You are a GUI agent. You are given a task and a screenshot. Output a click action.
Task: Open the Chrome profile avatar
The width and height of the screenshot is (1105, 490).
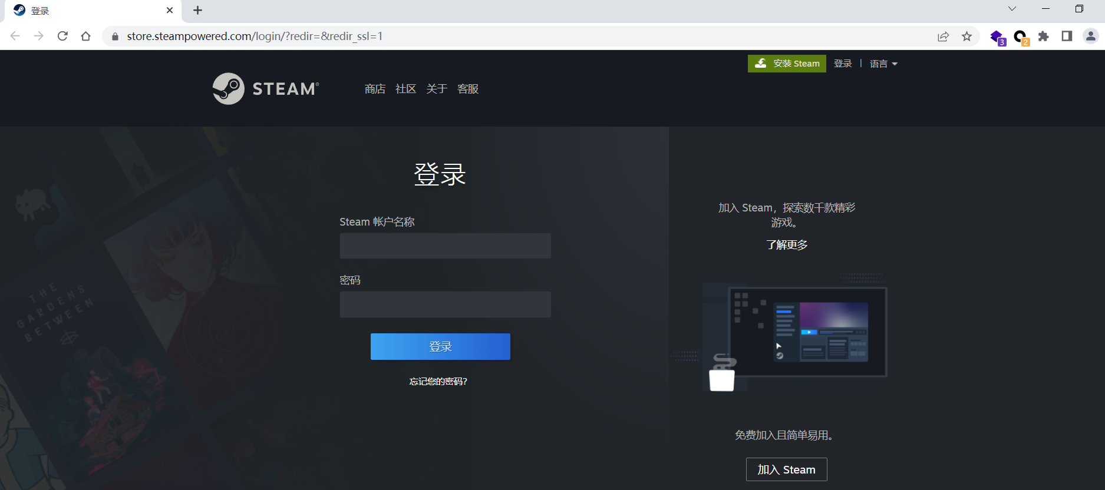(x=1090, y=37)
